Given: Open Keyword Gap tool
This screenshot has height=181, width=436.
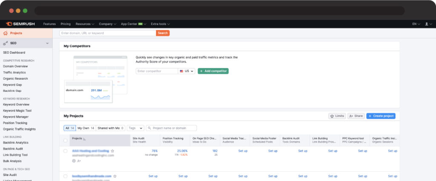Looking at the screenshot, I should click(x=12, y=85).
